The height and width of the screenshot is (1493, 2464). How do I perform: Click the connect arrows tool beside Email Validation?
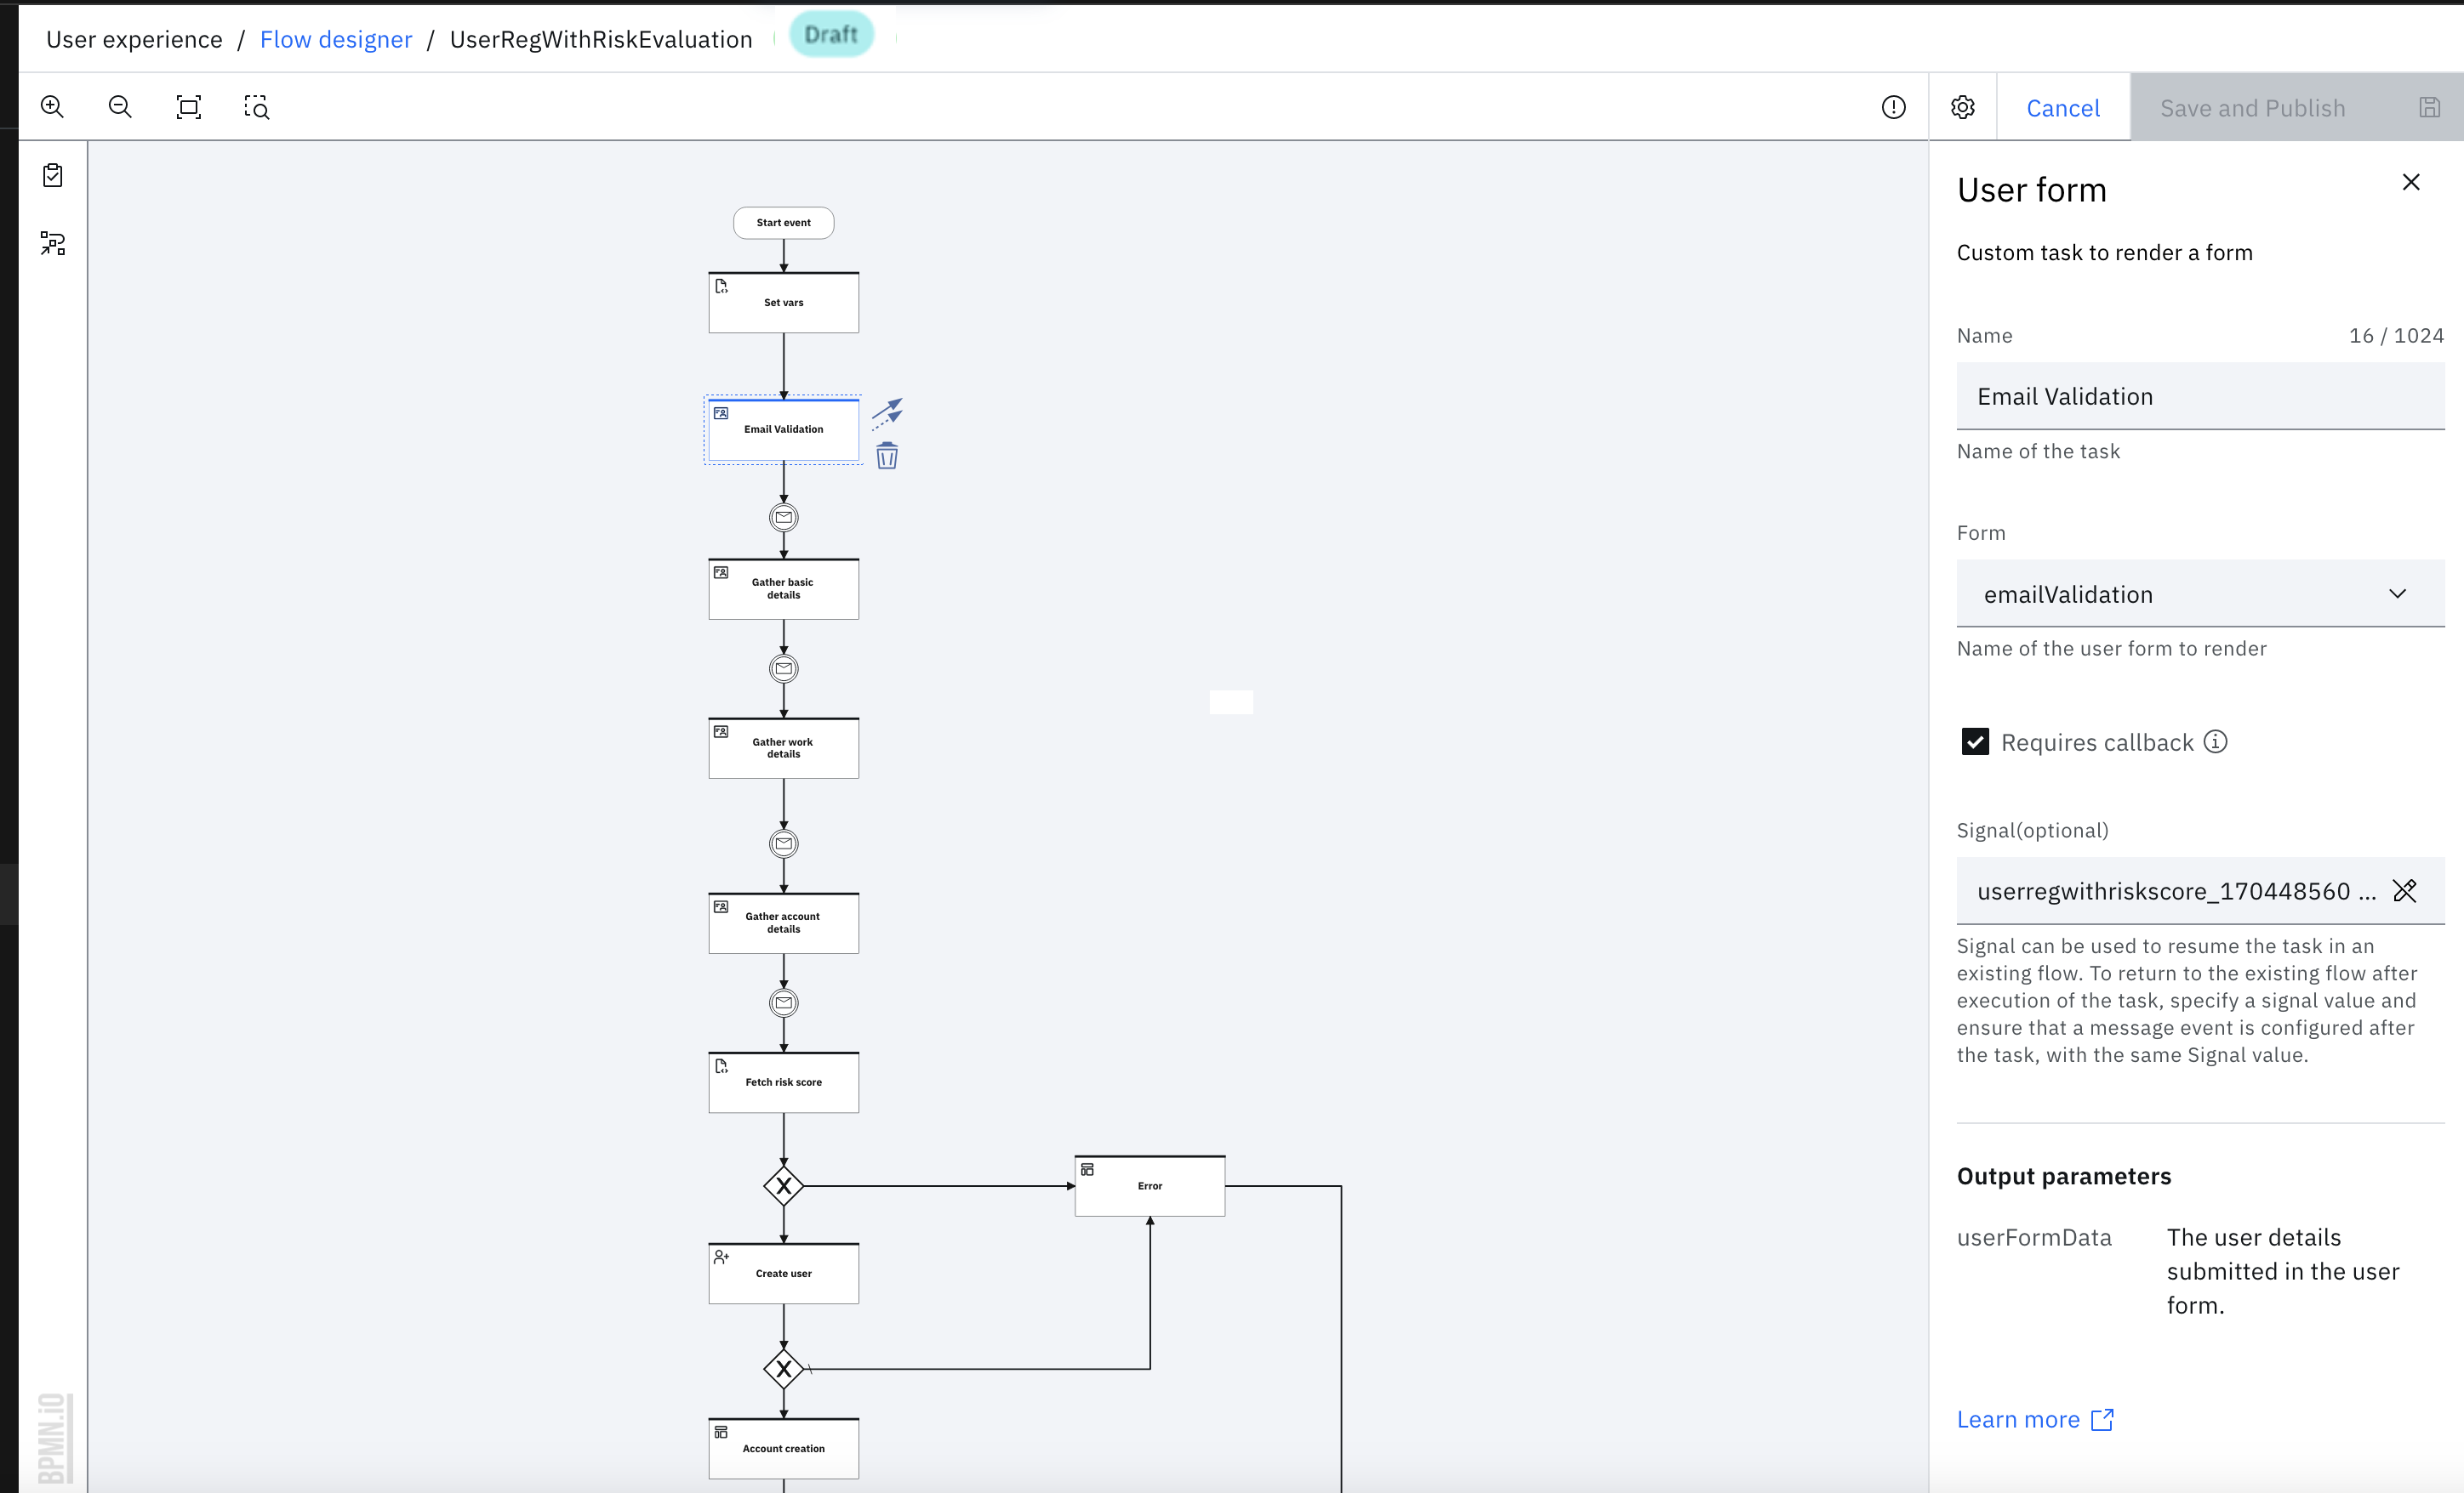click(x=887, y=412)
